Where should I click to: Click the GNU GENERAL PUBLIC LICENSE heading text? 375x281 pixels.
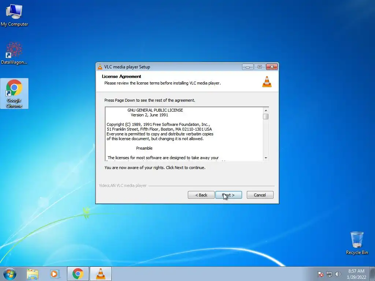pos(155,110)
